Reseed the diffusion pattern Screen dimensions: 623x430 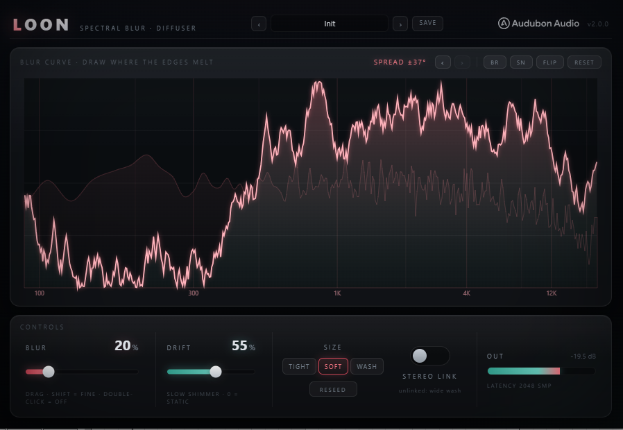[333, 390]
